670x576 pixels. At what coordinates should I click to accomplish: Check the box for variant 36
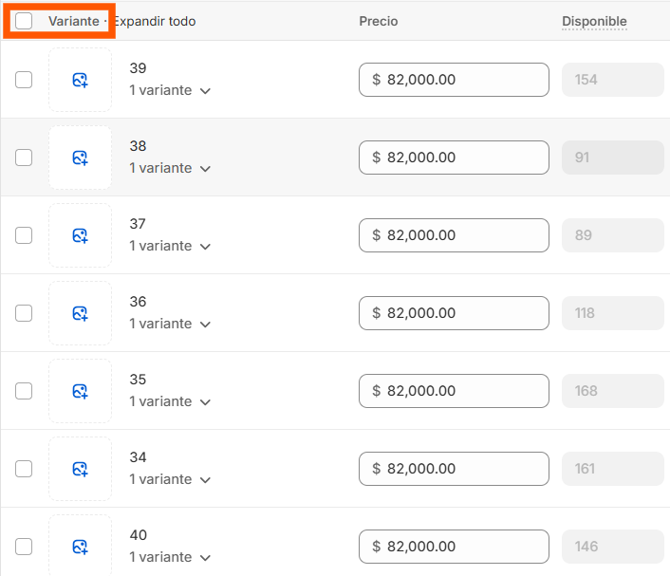click(24, 313)
